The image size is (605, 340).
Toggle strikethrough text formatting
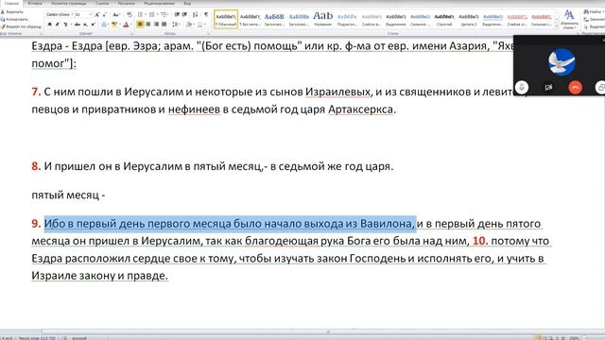point(78,25)
